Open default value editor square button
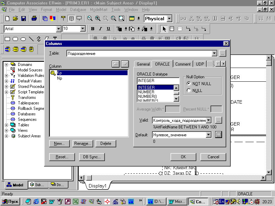The width and height of the screenshot is (275, 206). 219,135
